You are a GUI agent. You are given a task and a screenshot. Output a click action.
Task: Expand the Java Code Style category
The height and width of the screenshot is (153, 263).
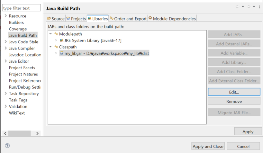[6, 42]
